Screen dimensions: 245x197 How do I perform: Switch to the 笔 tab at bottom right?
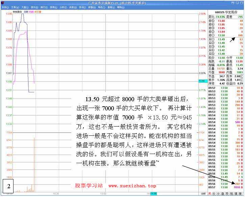point(210,194)
